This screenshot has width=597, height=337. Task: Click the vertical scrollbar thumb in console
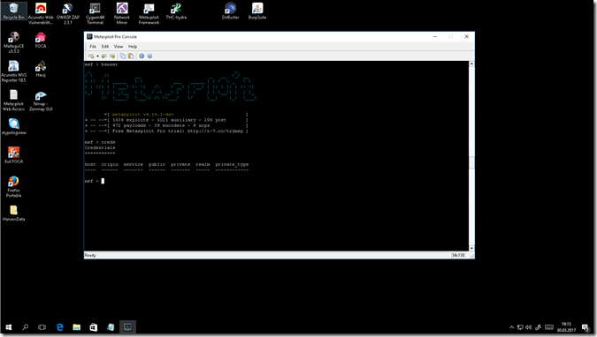click(471, 162)
